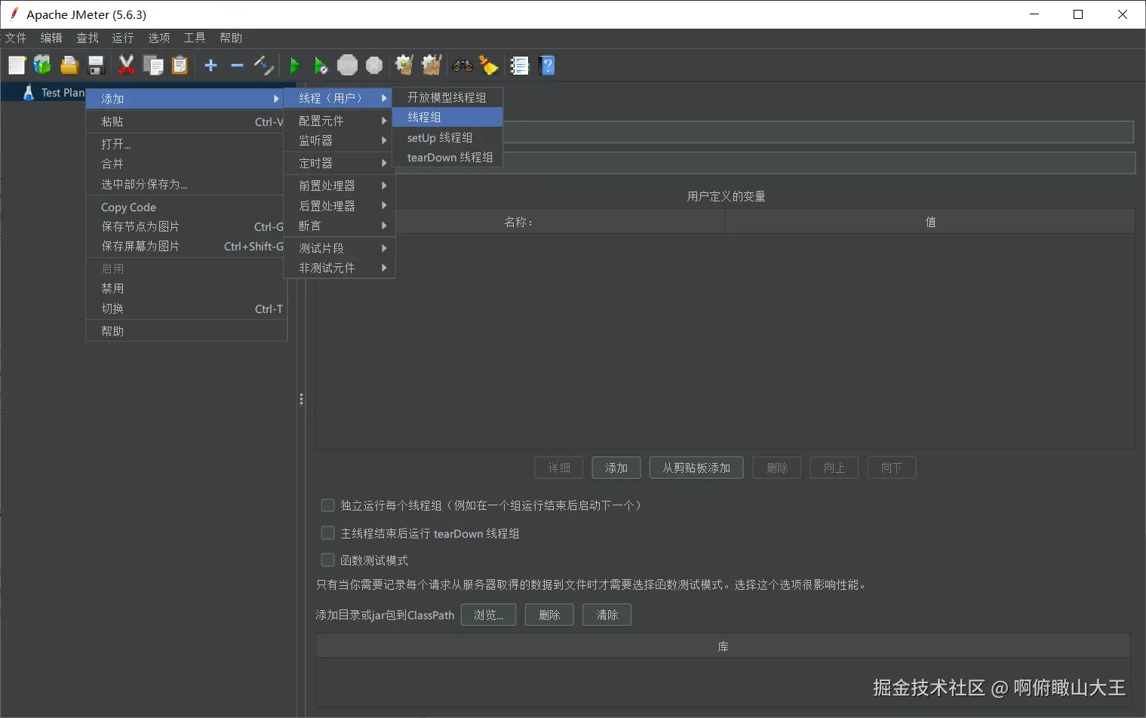This screenshot has height=718, width=1146.
Task: Click the Clear all results icon
Action: click(x=432, y=66)
